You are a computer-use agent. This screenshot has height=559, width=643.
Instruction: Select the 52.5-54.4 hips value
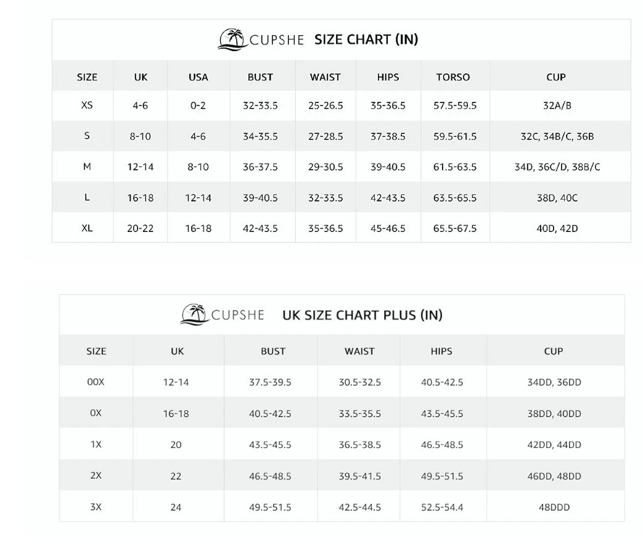pyautogui.click(x=441, y=507)
